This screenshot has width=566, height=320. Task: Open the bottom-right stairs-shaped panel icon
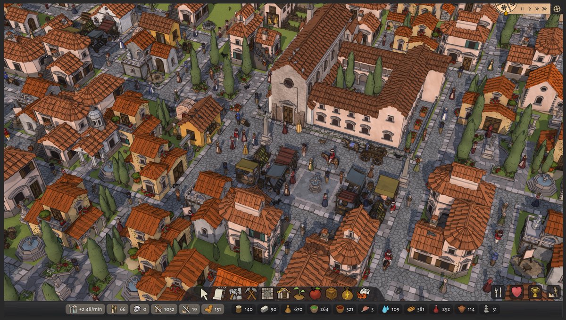pyautogui.click(x=553, y=292)
